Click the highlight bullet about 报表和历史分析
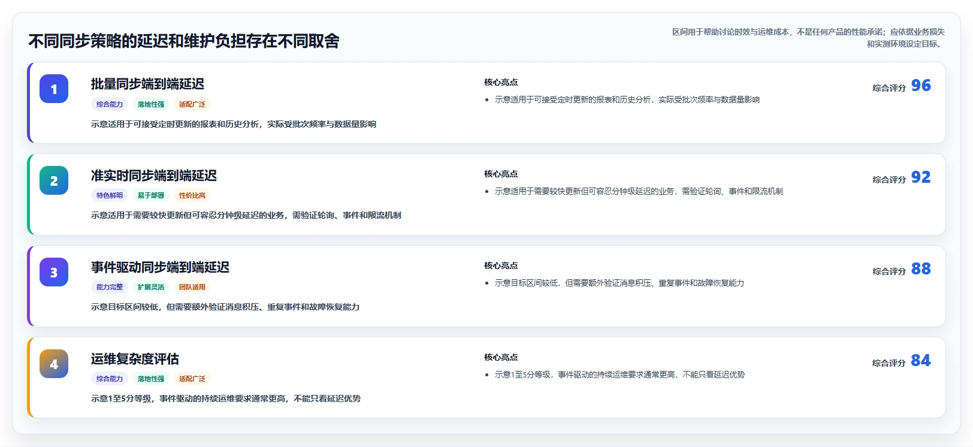Image resolution: width=973 pixels, height=447 pixels. click(627, 99)
